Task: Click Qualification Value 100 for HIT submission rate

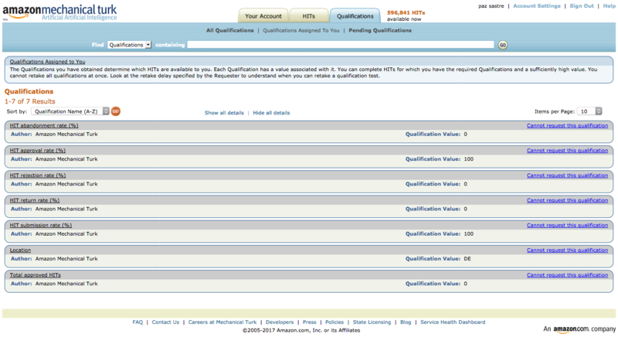Action: point(469,233)
